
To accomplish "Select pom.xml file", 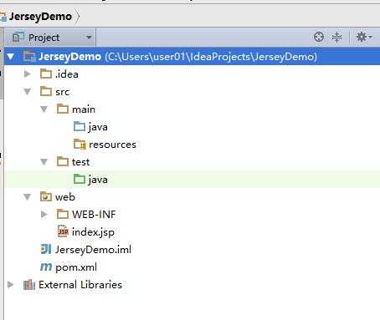I will [x=76, y=267].
